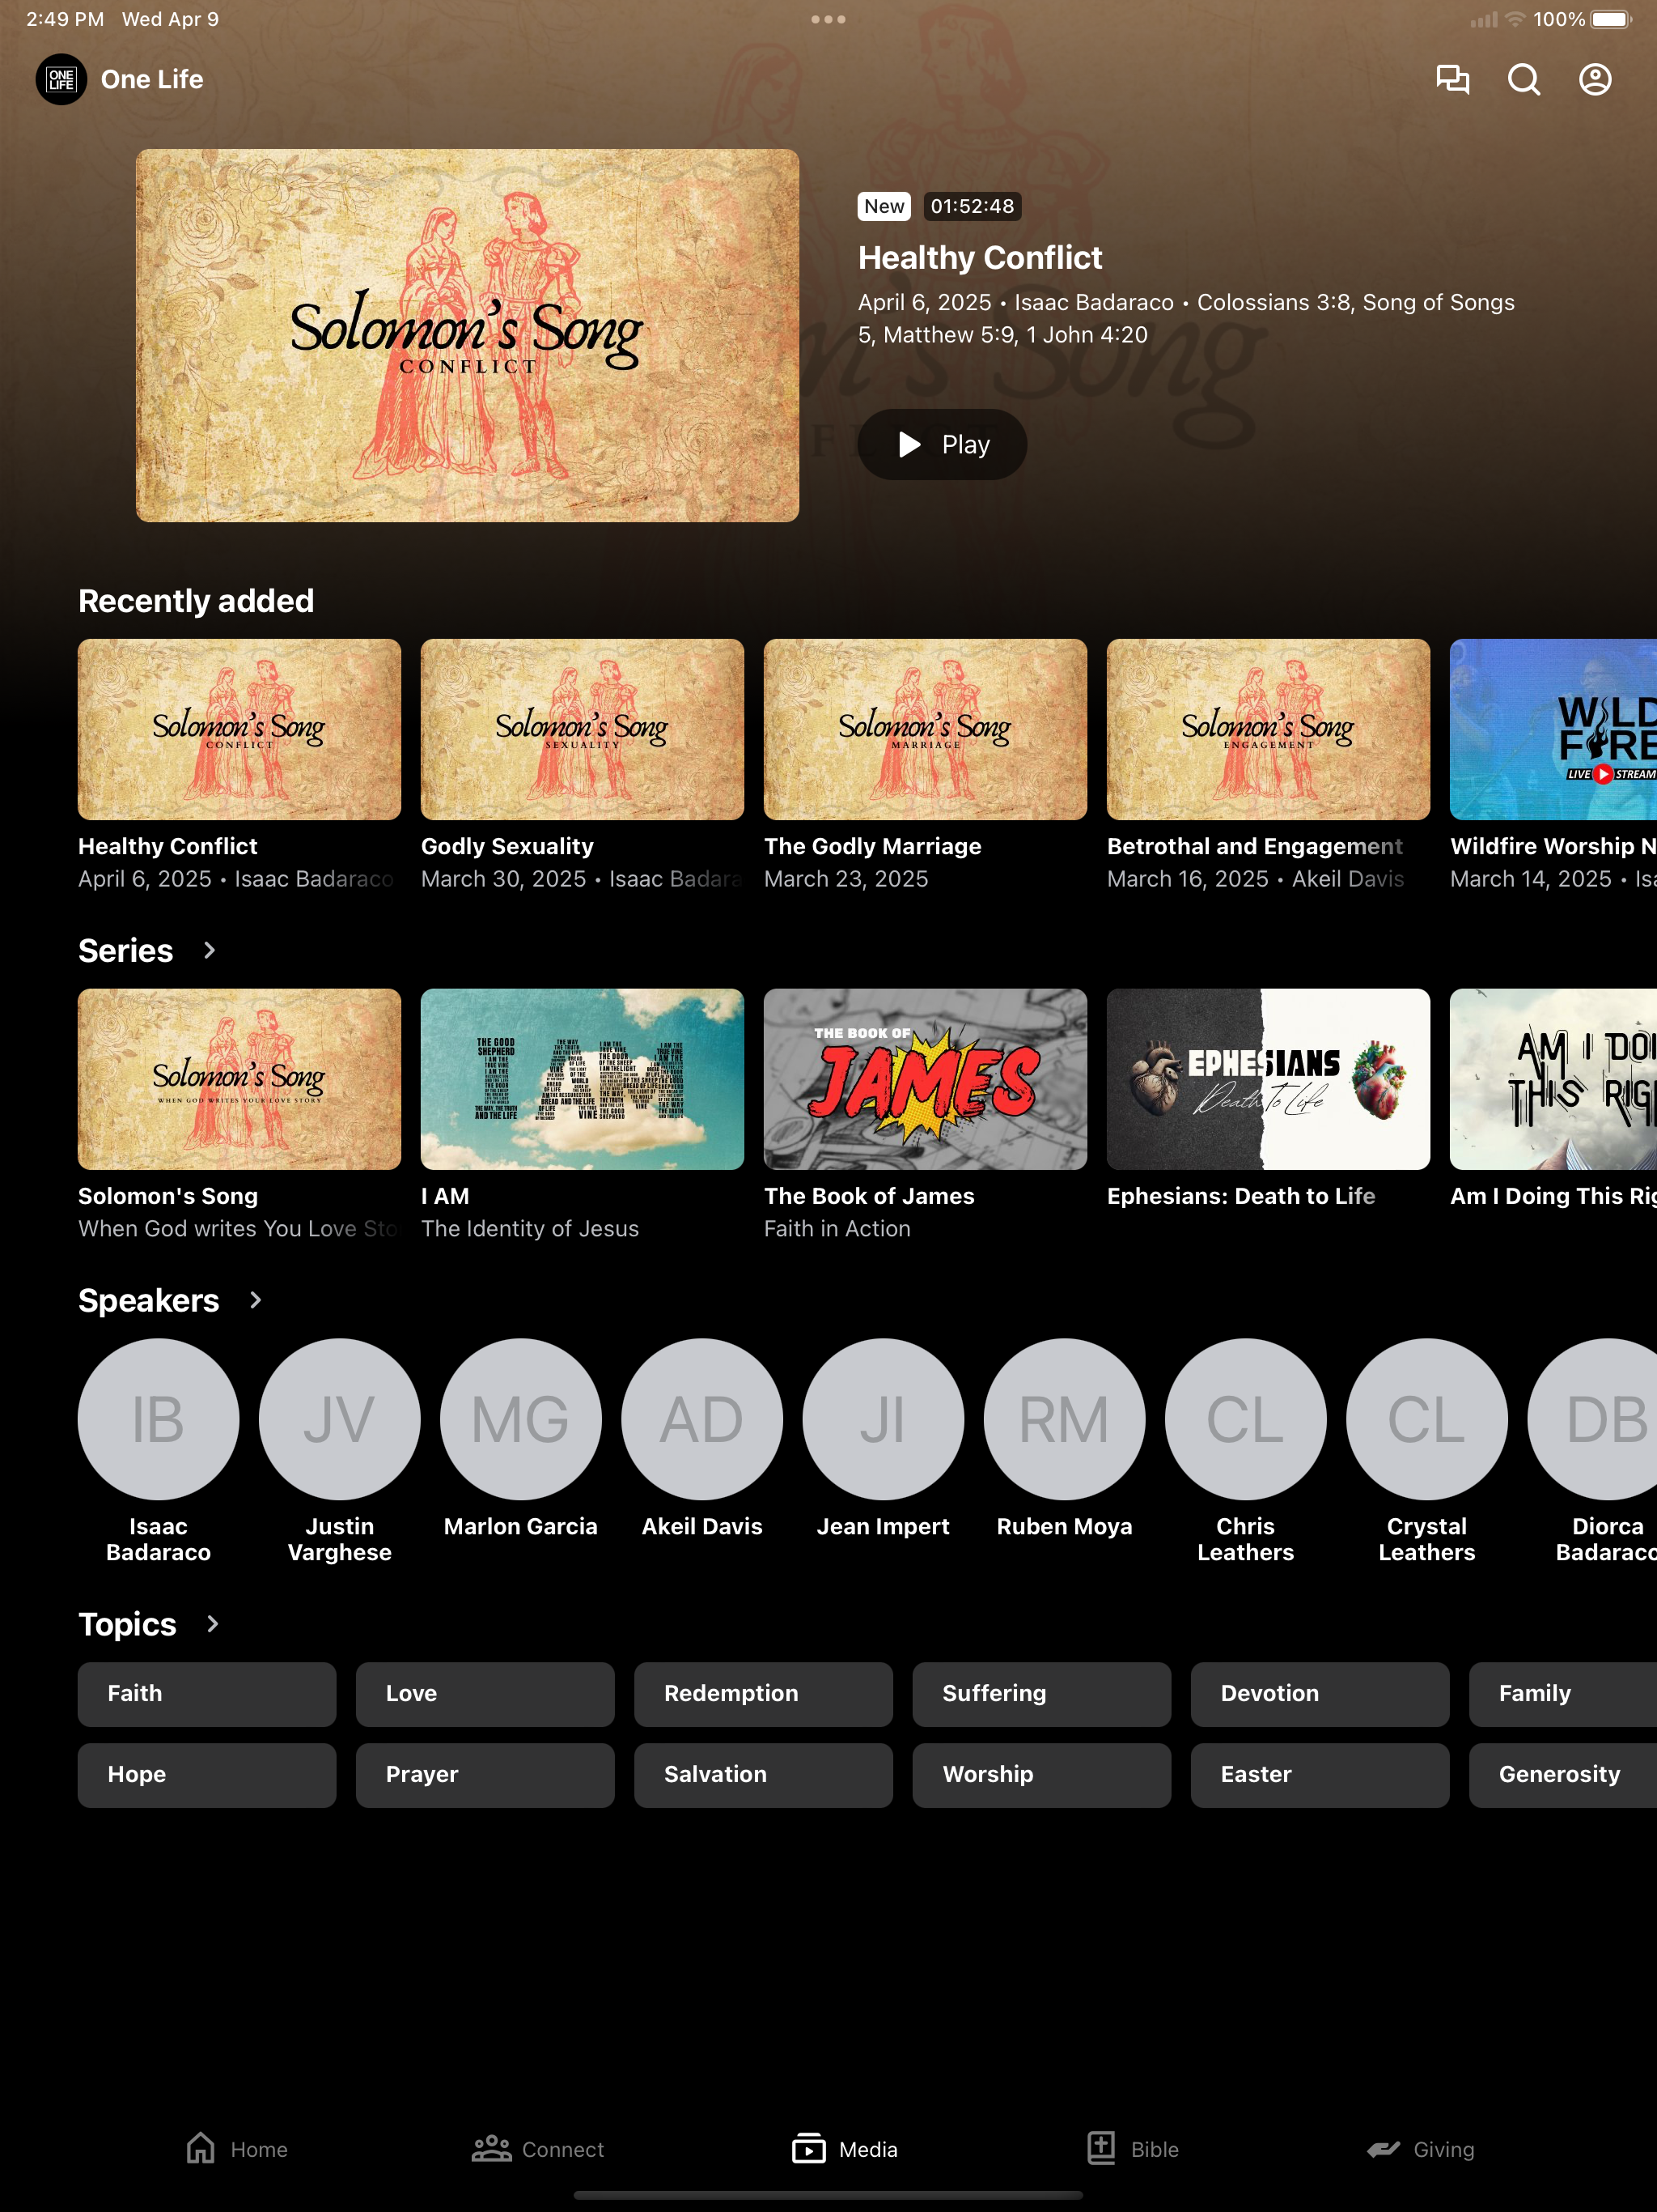
Task: Tap the Speakers section heading
Action: [x=149, y=1300]
